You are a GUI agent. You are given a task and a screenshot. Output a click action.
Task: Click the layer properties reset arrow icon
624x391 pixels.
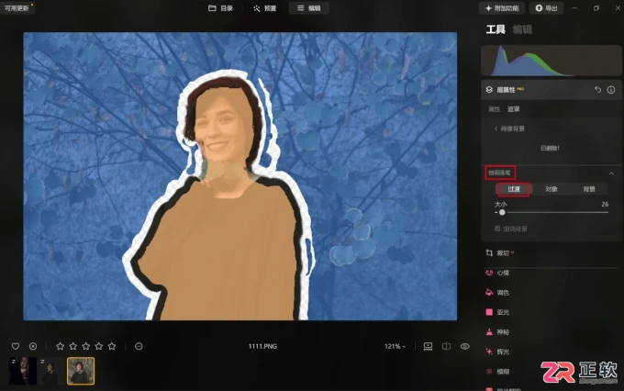pos(597,90)
